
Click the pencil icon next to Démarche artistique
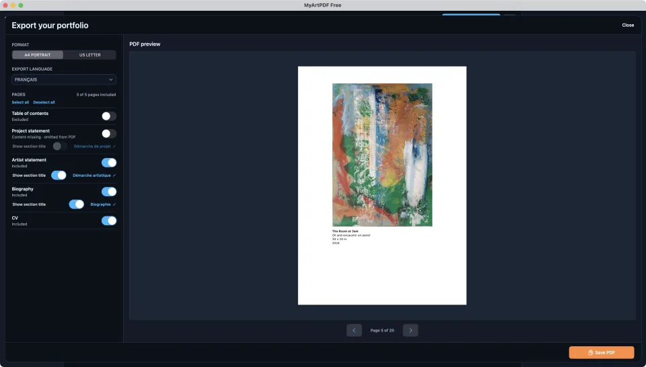(x=114, y=175)
